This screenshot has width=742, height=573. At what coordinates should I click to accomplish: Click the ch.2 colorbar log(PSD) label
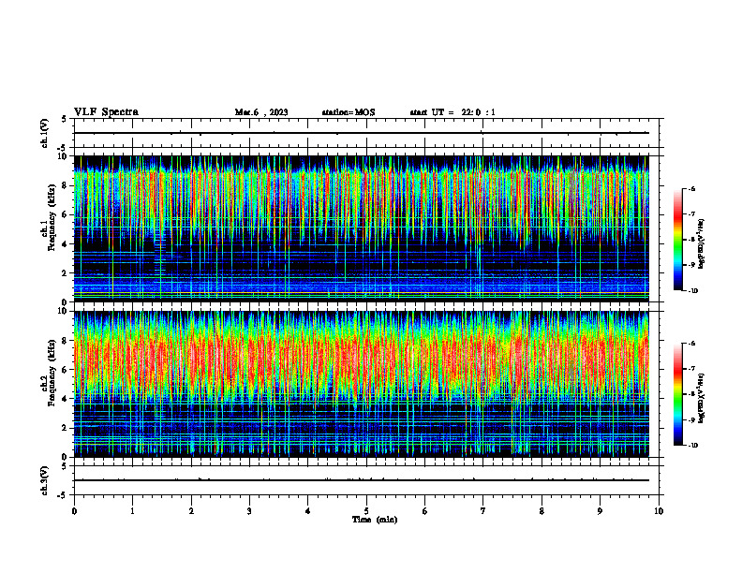pos(702,398)
